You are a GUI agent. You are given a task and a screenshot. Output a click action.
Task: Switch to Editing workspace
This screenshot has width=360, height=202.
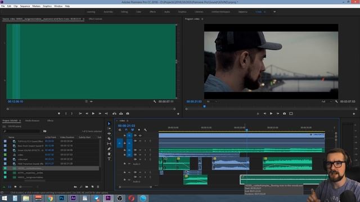pos(124,12)
